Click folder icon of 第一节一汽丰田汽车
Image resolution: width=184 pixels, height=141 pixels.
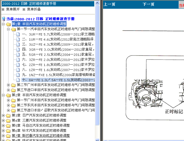pos(14,29)
